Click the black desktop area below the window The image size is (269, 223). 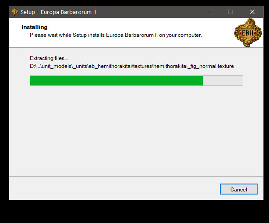coord(134,212)
